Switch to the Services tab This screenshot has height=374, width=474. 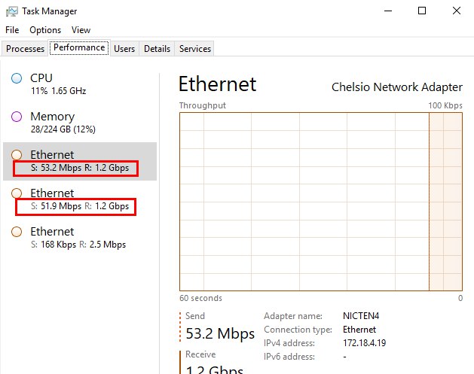[x=195, y=49]
